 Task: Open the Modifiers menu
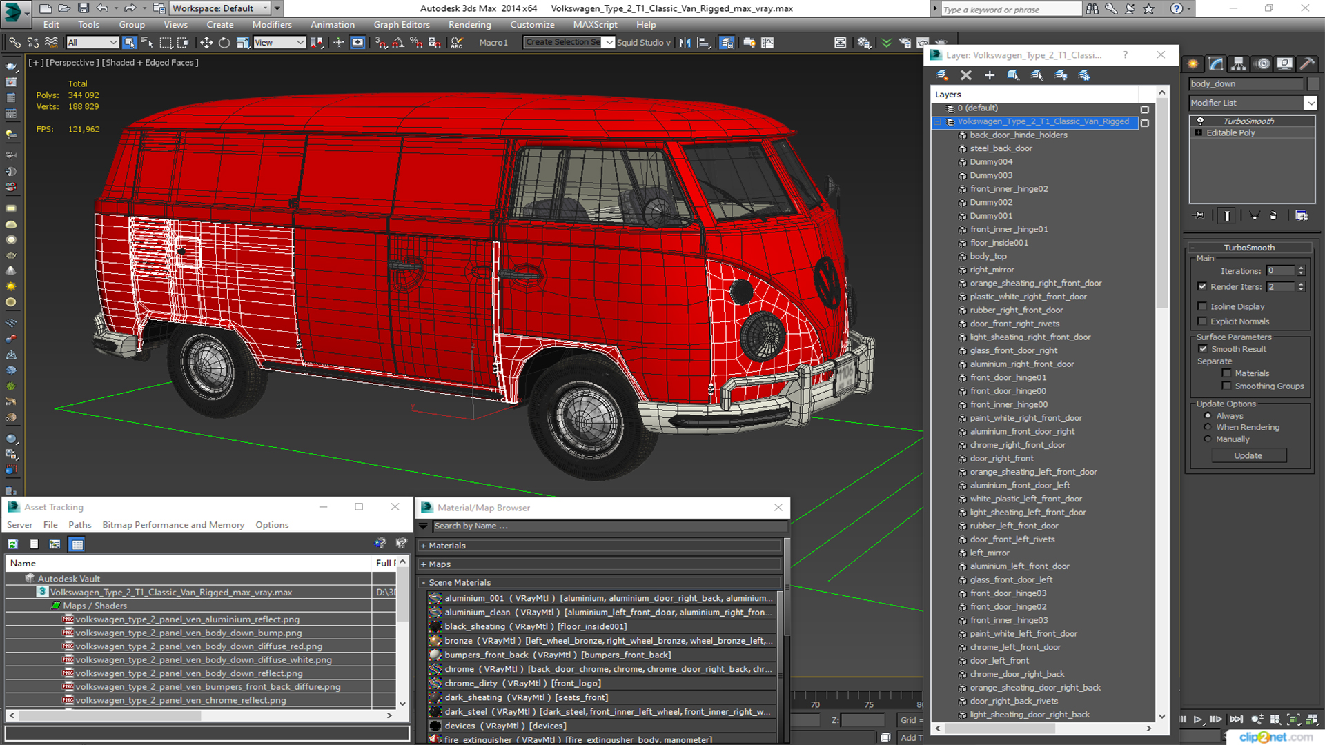click(272, 25)
